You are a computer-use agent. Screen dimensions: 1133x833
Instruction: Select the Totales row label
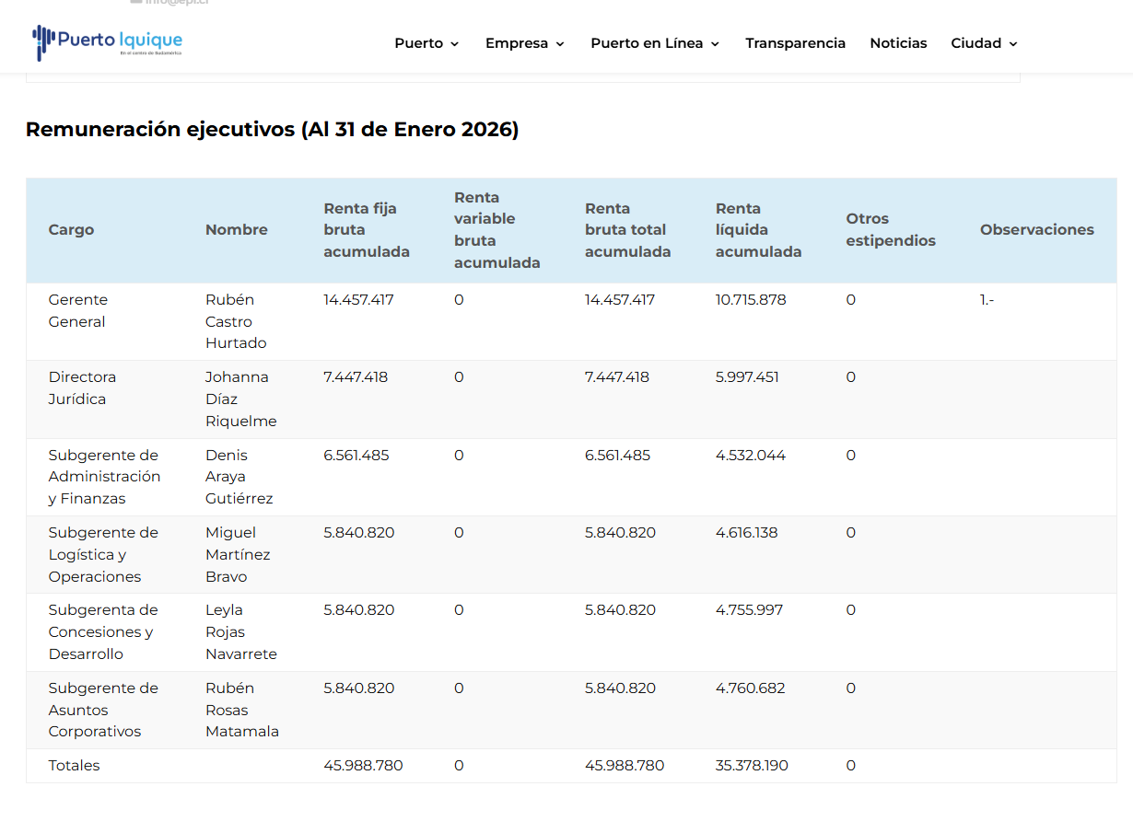click(x=74, y=766)
